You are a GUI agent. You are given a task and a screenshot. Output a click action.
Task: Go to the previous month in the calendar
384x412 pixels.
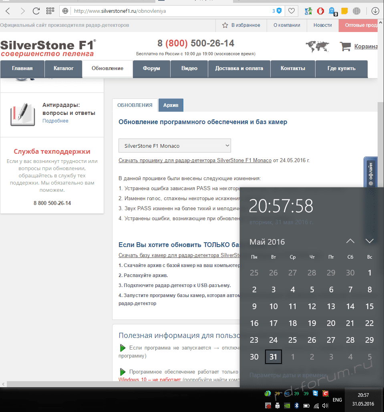click(x=350, y=241)
